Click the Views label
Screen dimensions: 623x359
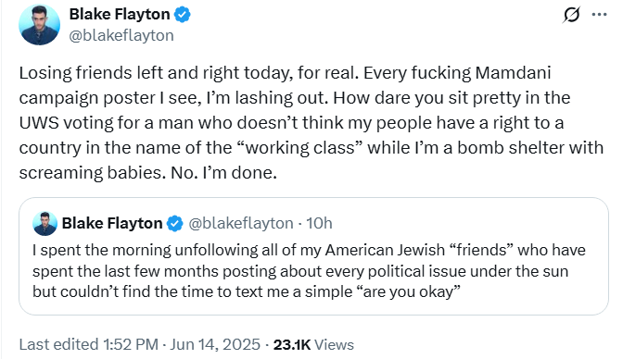(x=334, y=345)
